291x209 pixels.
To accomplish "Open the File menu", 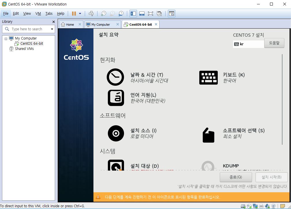I will pyautogui.click(x=6, y=14).
